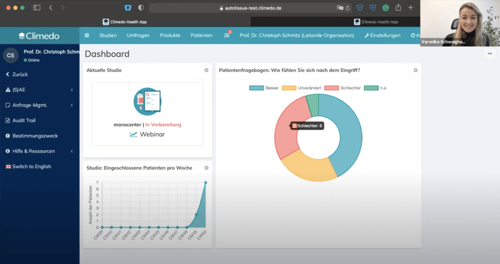The width and height of the screenshot is (500, 264).
Task: Click the CS user avatar
Action: (x=11, y=56)
